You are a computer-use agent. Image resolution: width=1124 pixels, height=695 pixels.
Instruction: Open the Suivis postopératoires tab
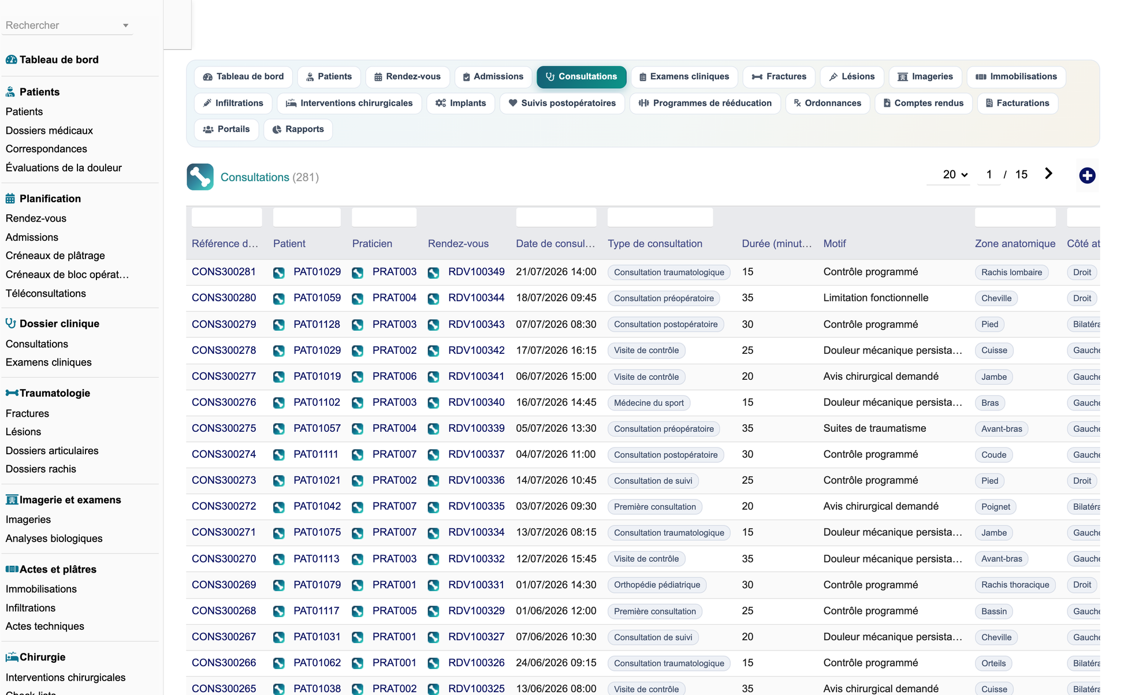562,103
